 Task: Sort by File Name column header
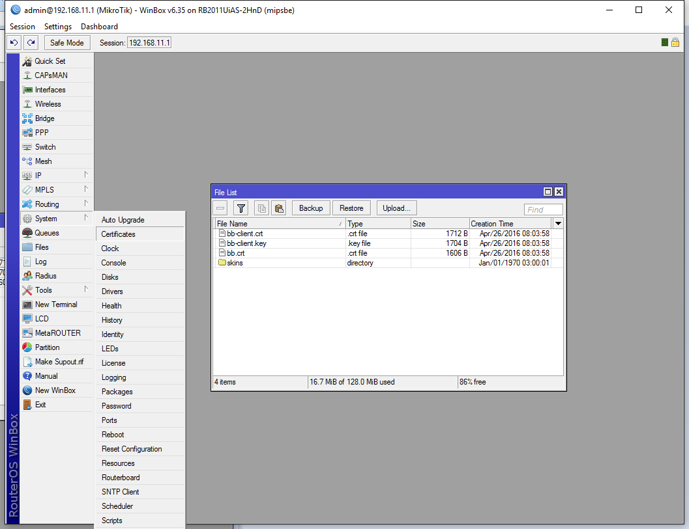click(x=280, y=223)
